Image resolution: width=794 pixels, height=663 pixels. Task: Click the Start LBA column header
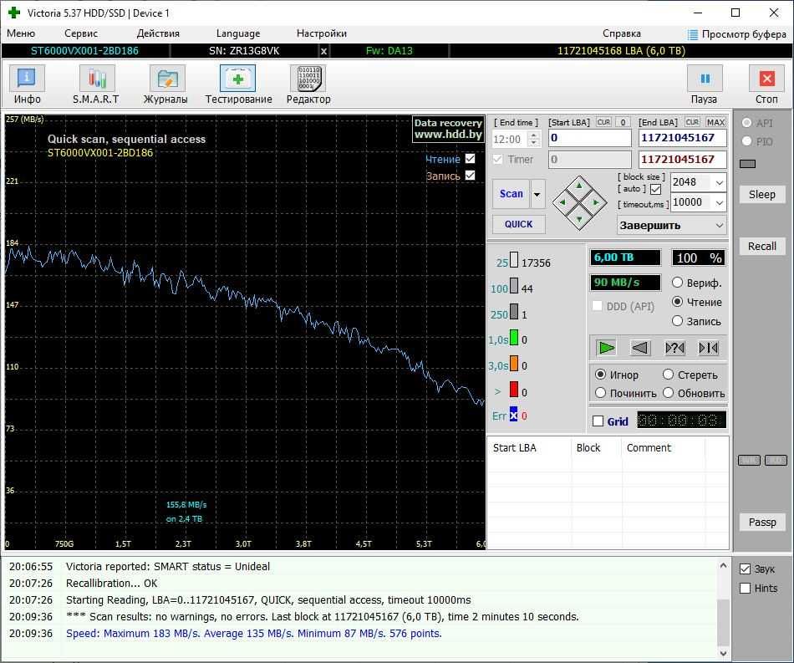[530, 448]
